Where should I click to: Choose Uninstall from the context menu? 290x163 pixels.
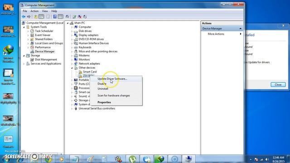(x=116, y=89)
